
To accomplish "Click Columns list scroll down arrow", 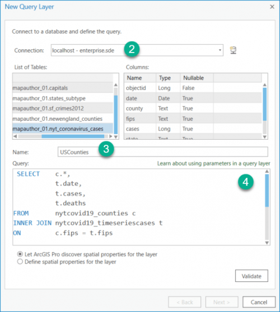I will [x=265, y=136].
